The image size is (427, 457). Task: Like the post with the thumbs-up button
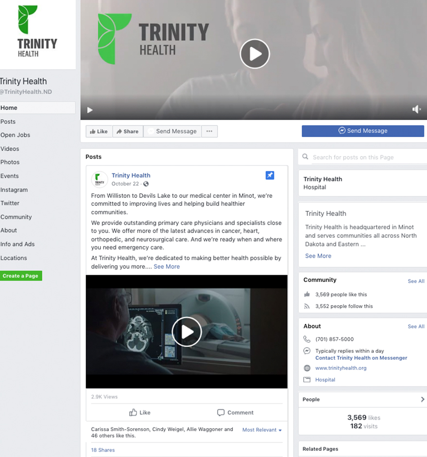140,412
